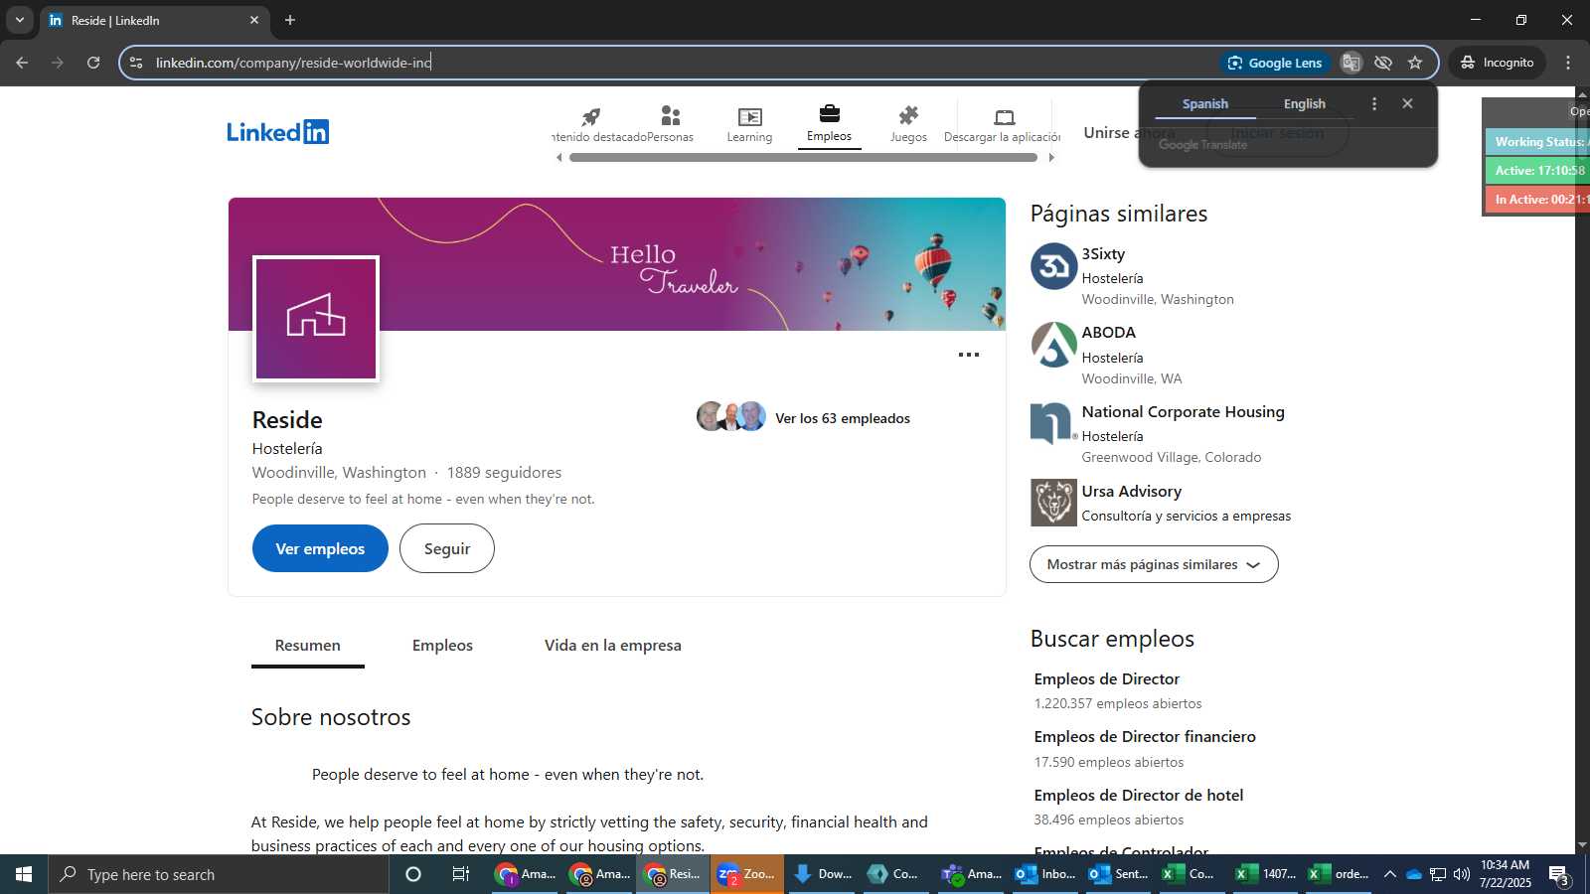Viewport: 1590px width, 894px height.
Task: Click the Incognito indicator button
Action: (1498, 63)
